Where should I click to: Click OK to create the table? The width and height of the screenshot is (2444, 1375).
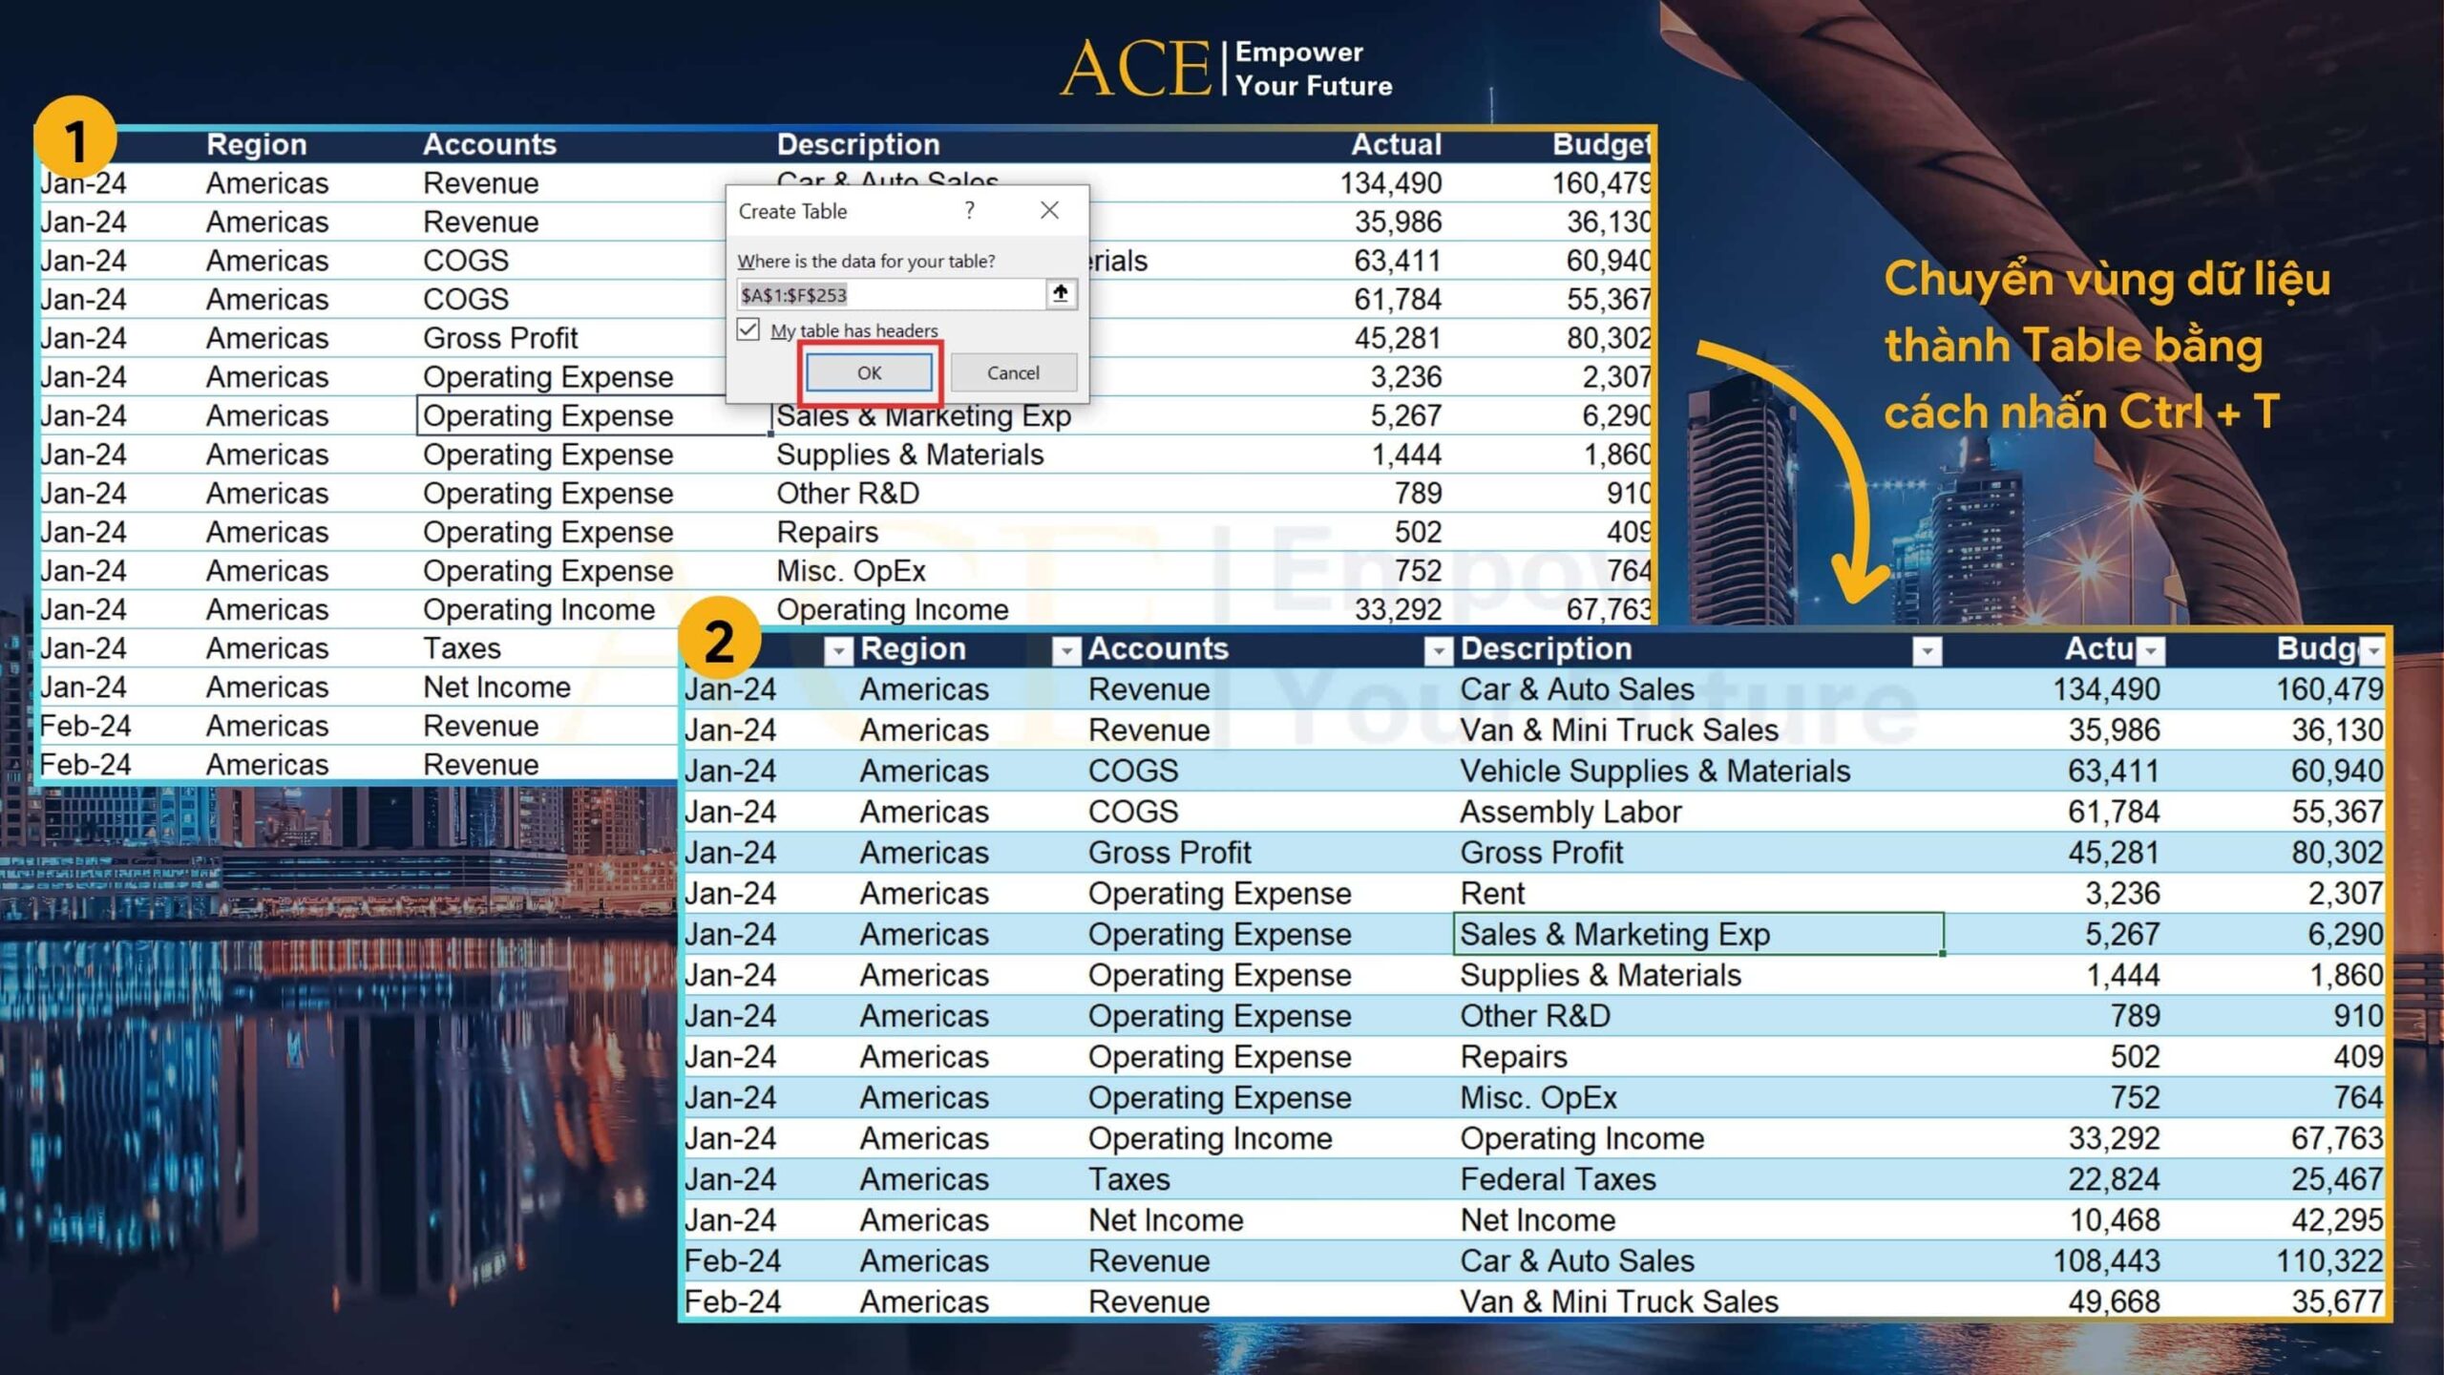[867, 372]
